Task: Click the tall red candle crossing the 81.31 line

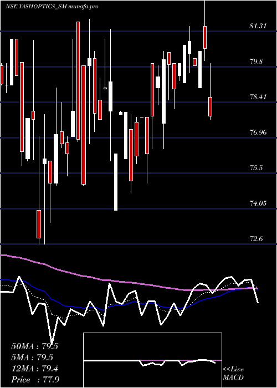Action: (x=78, y=81)
